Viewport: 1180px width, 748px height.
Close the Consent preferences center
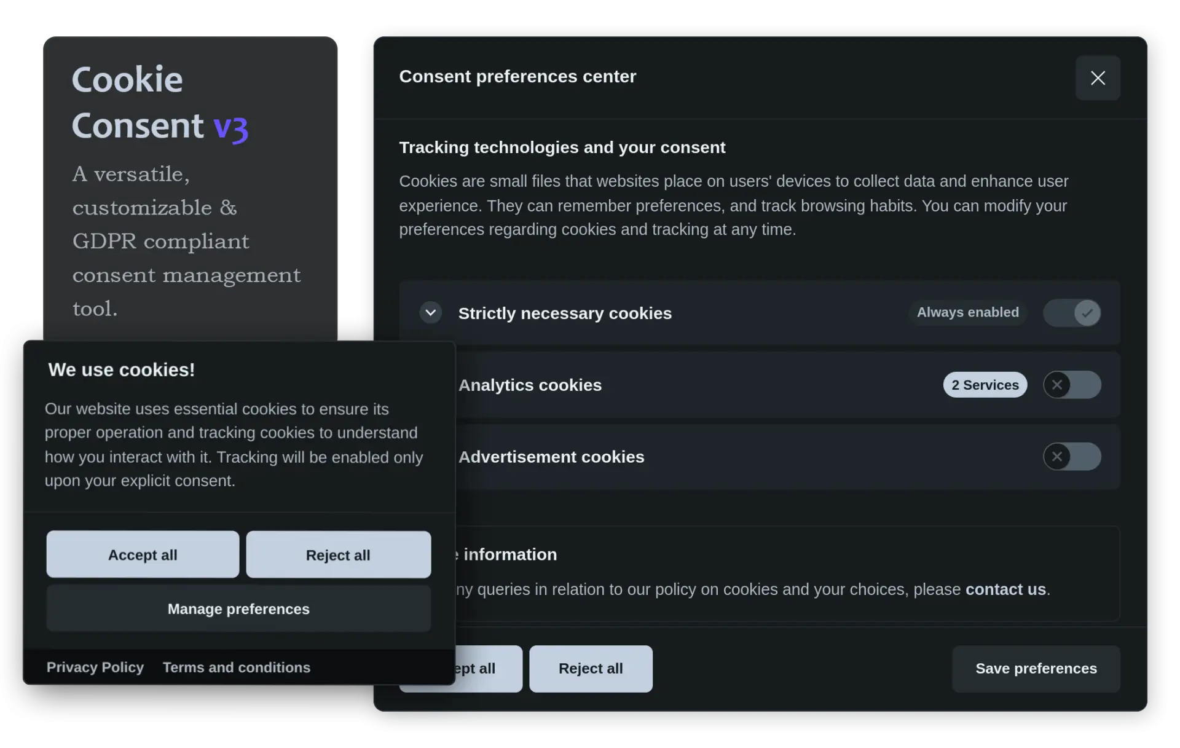tap(1098, 78)
